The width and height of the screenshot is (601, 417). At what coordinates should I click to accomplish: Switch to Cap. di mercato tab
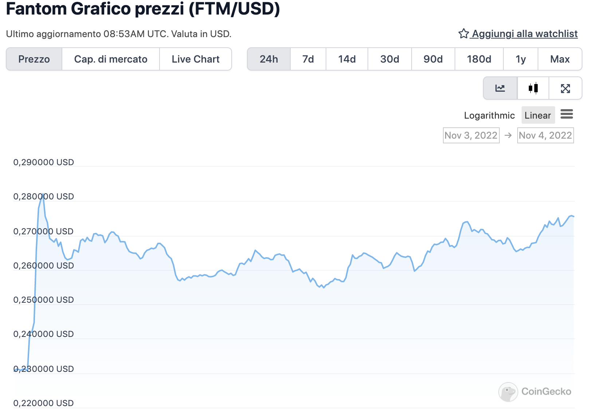click(111, 59)
